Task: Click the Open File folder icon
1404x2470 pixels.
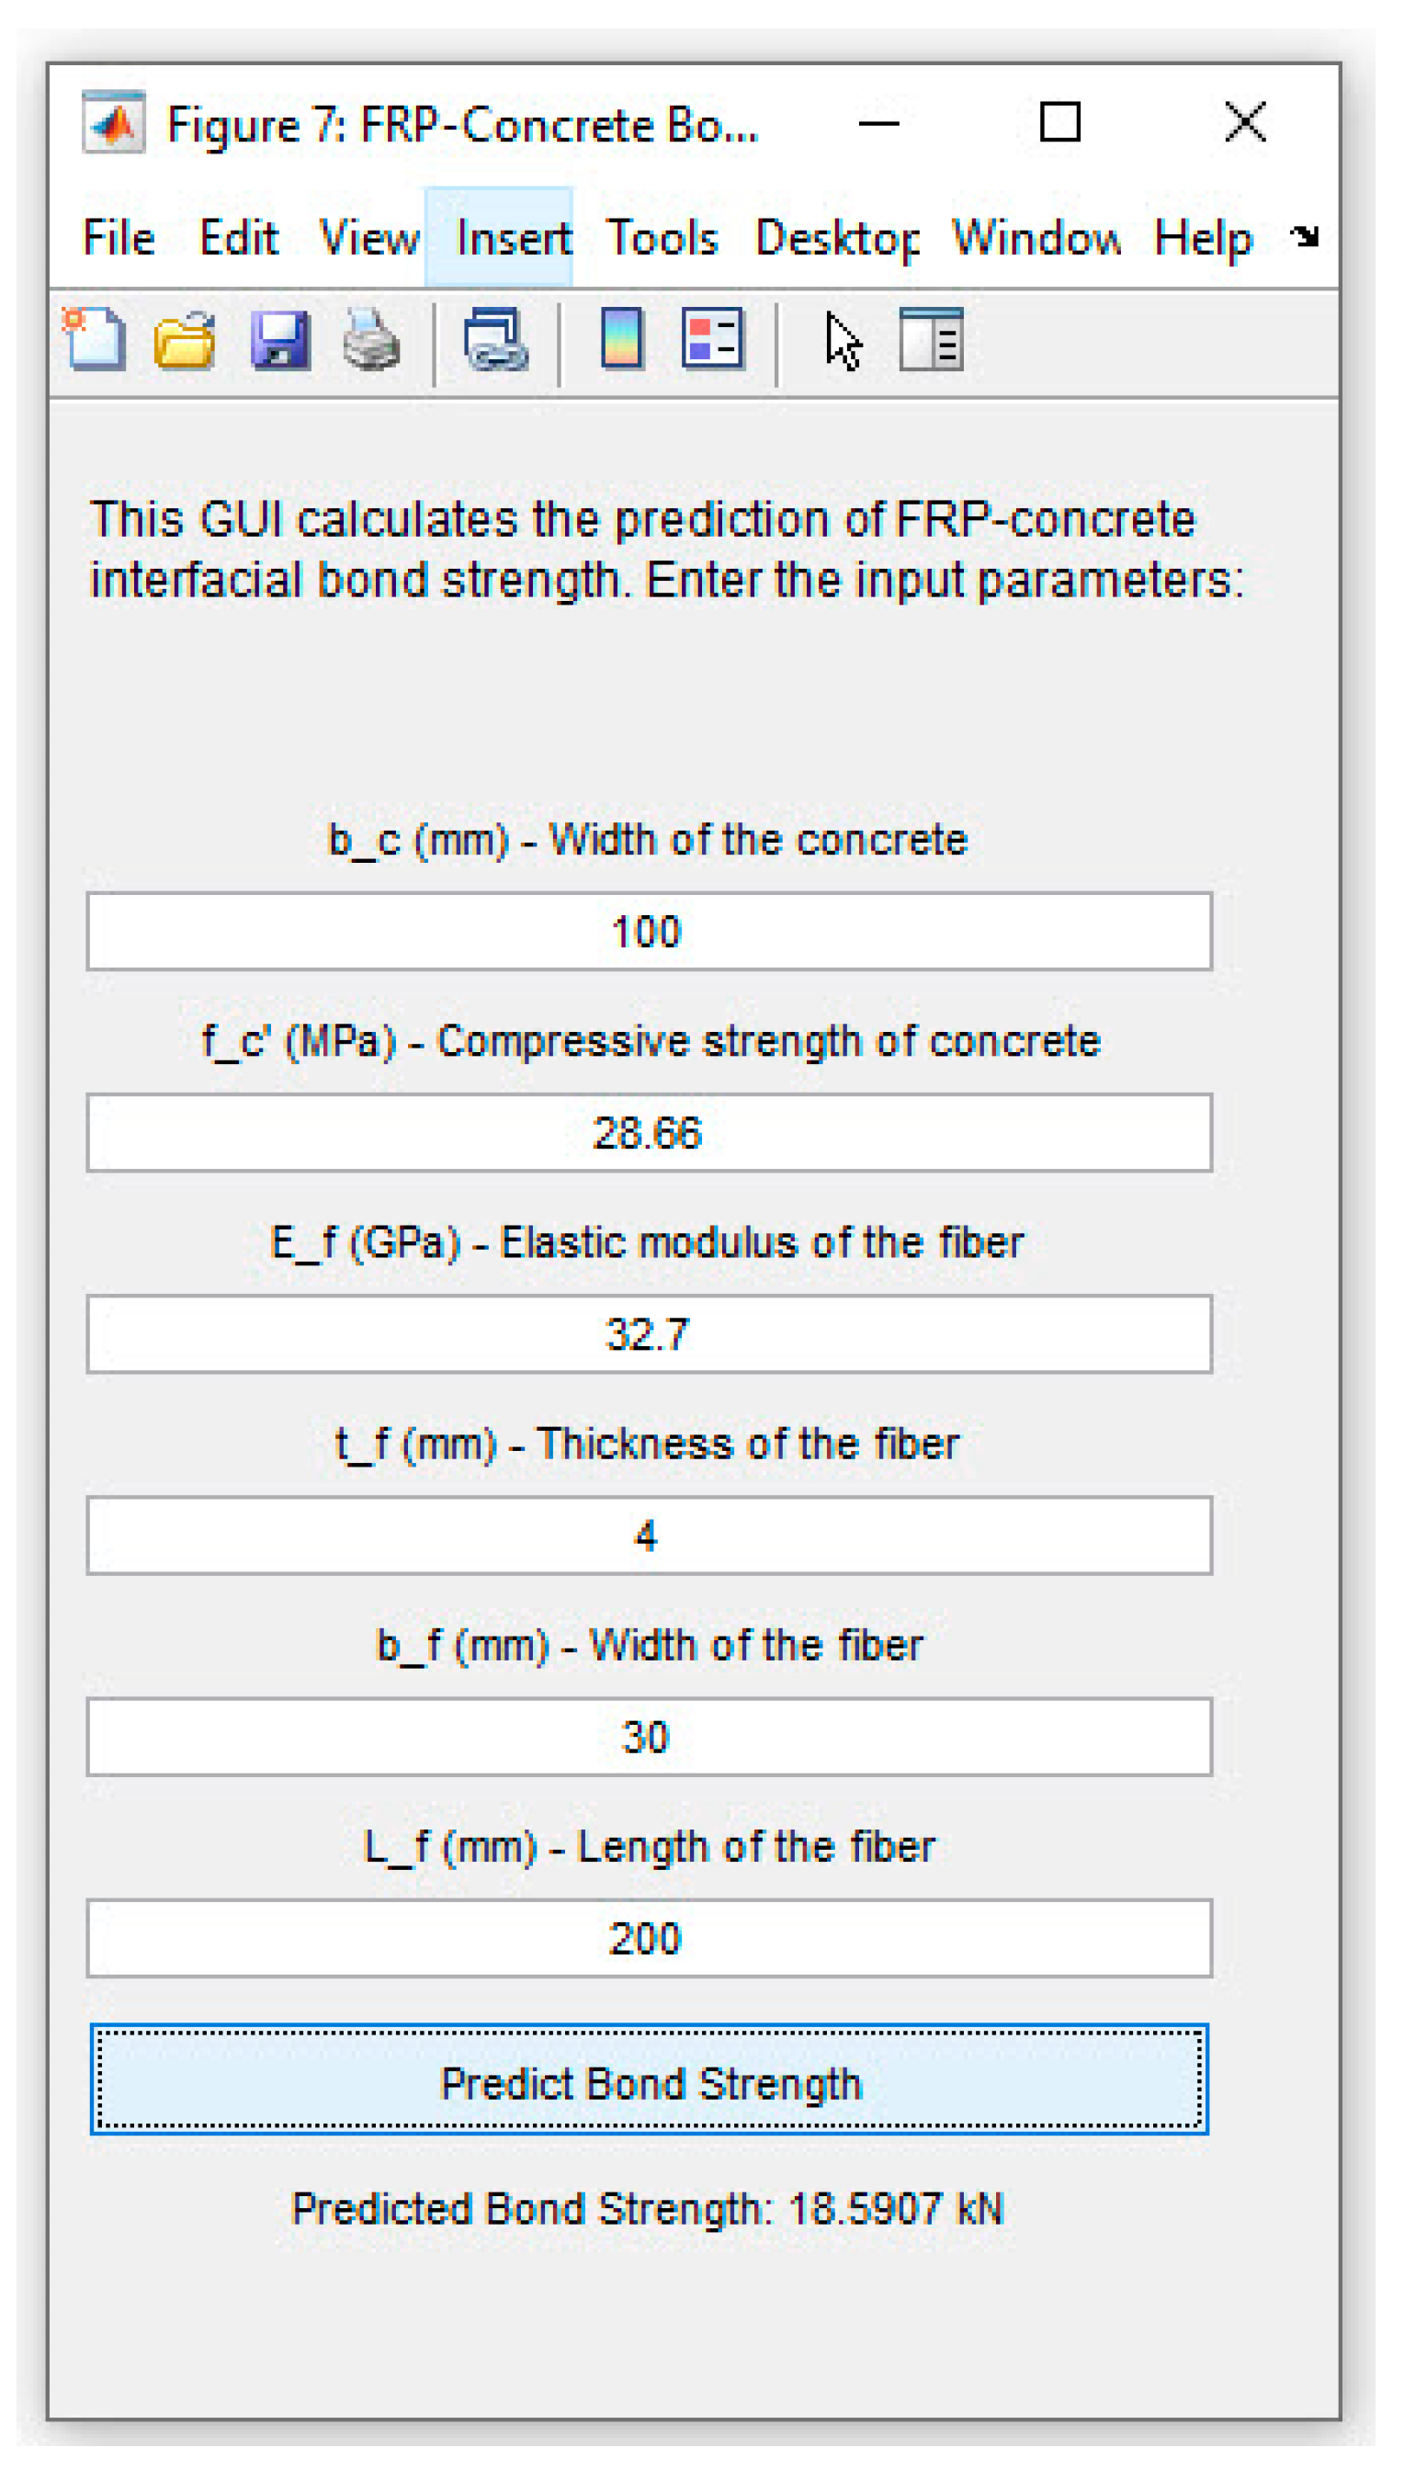Action: pos(184,340)
